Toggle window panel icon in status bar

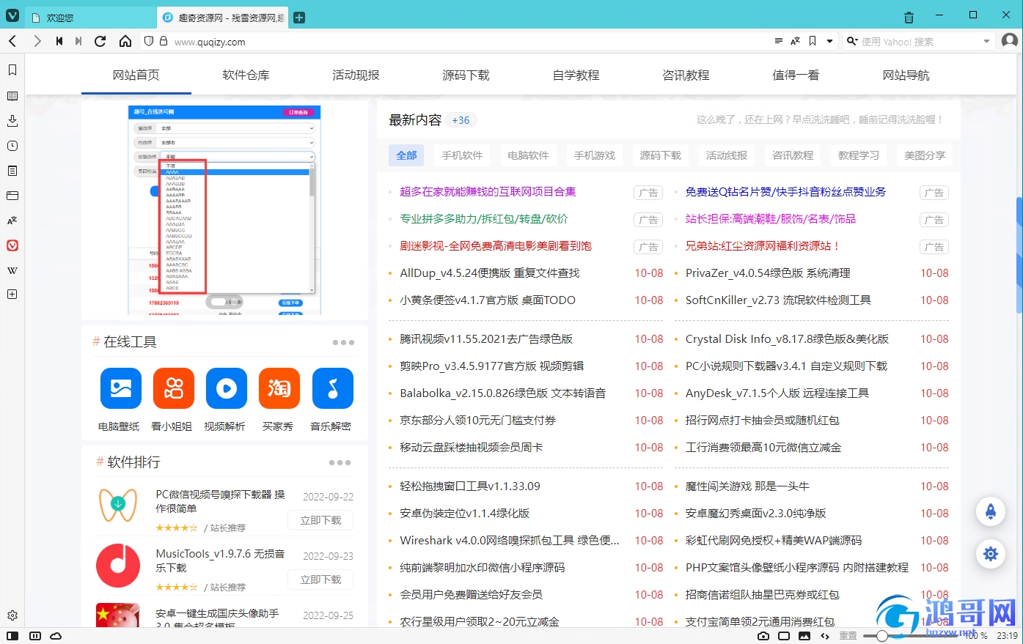784,636
